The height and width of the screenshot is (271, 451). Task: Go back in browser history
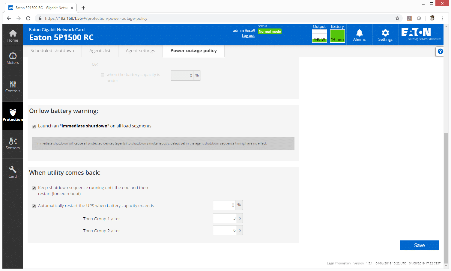[x=9, y=18]
